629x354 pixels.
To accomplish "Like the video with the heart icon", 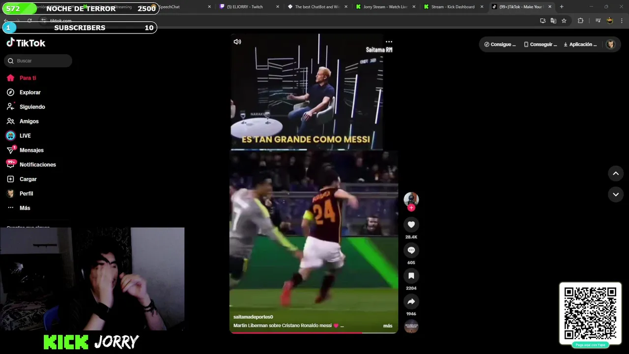I will coord(411,225).
